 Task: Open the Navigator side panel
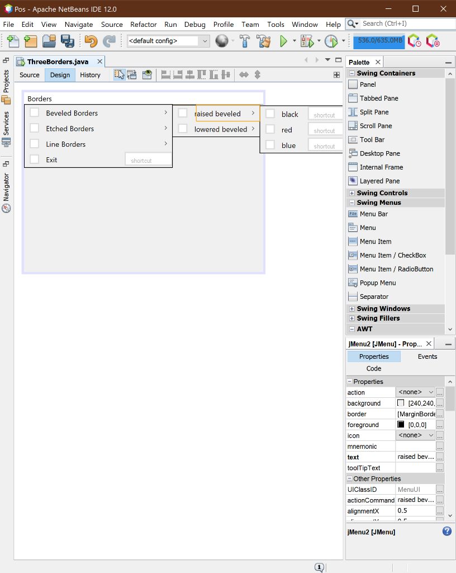pyautogui.click(x=6, y=192)
